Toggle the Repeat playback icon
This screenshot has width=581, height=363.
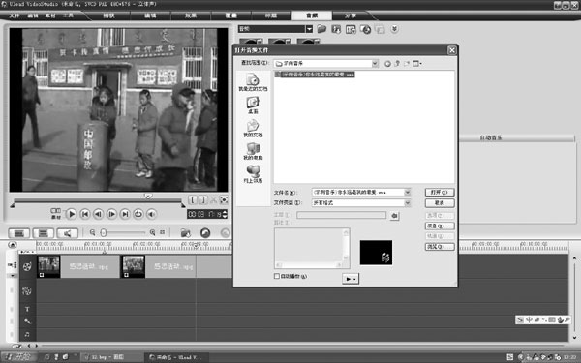pos(138,214)
